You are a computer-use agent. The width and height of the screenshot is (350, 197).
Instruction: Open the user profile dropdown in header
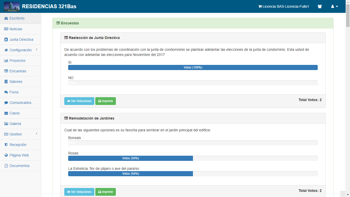(334, 6)
